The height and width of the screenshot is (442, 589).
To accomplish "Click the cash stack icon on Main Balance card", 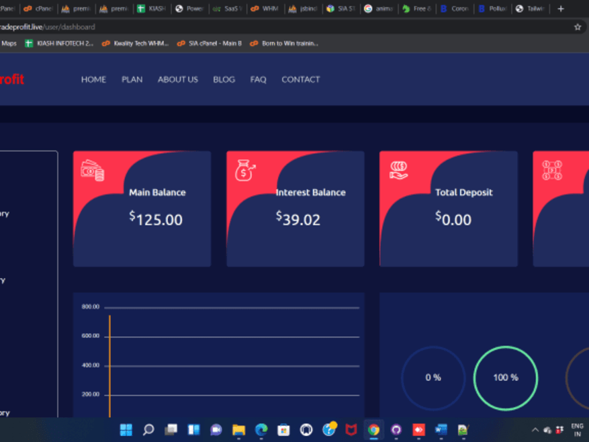I will [91, 171].
